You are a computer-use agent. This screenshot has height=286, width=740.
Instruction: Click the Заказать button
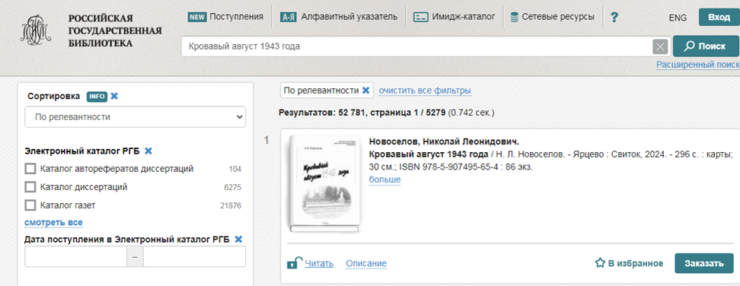point(704,263)
